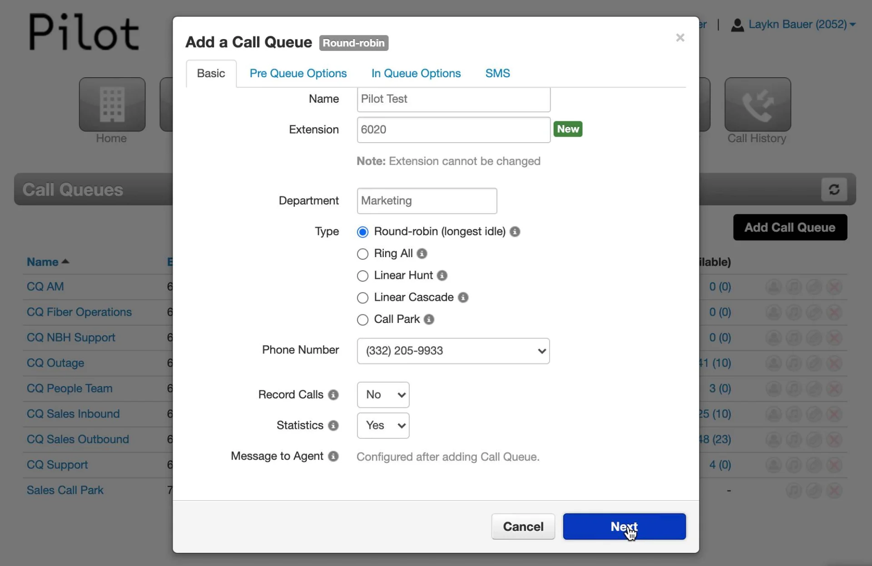Viewport: 872px width, 566px height.
Task: Select the Call Park radio option
Action: point(362,320)
